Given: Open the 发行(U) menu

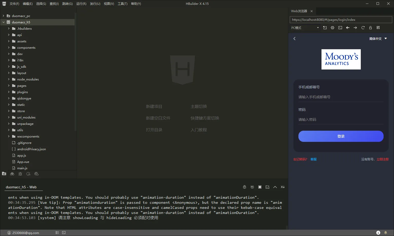Looking at the screenshot, I should click(95, 4).
